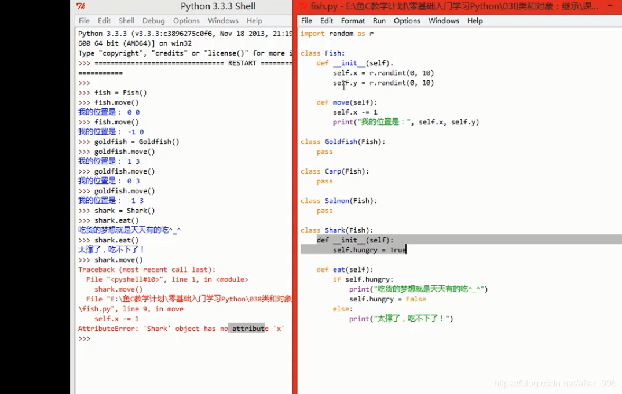Open Edit menu in fish.py editor

click(x=327, y=21)
